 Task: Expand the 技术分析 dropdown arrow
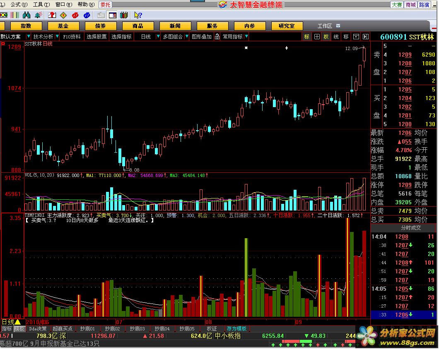click(57, 36)
